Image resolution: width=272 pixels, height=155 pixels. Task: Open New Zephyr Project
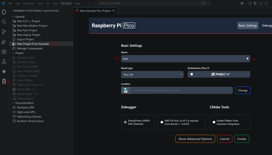[28, 35]
